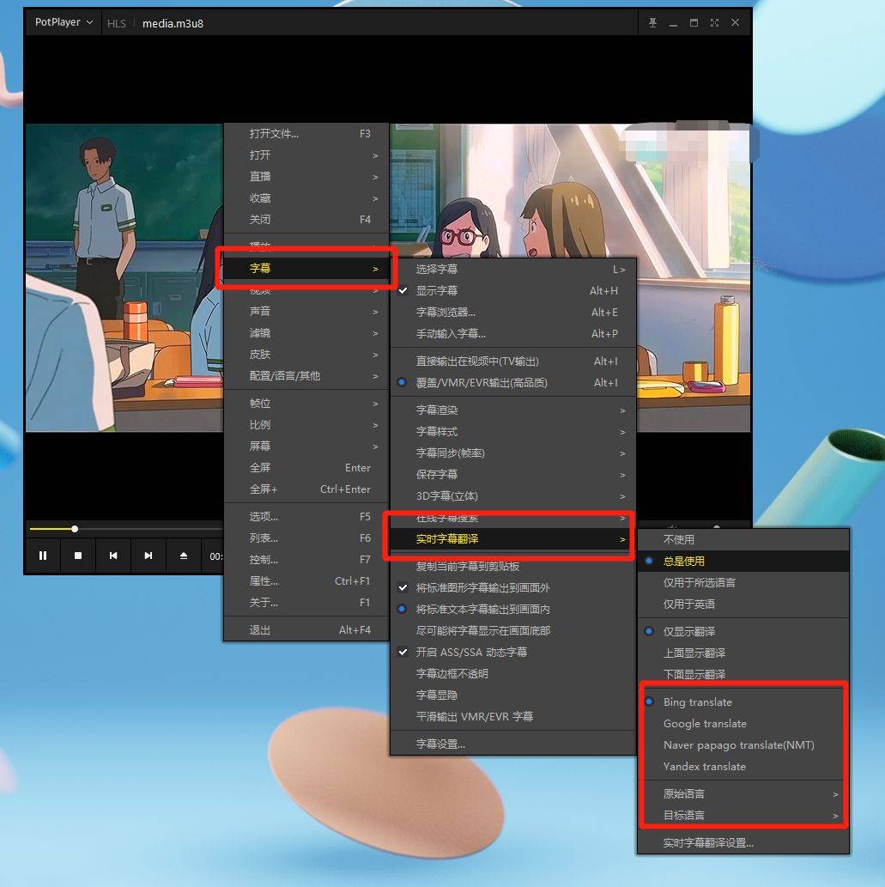Expand the 字幕 submenu in main menu
This screenshot has width=885, height=887.
pos(306,268)
